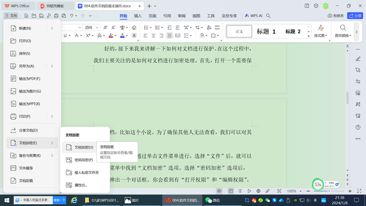
Task: Click the zoom slider handle
Action: (329, 191)
